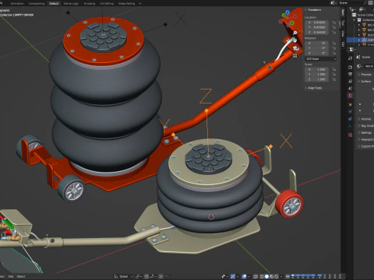Open the Add menu in viewport header
This screenshot has width=374, height=280.
[11, 276]
